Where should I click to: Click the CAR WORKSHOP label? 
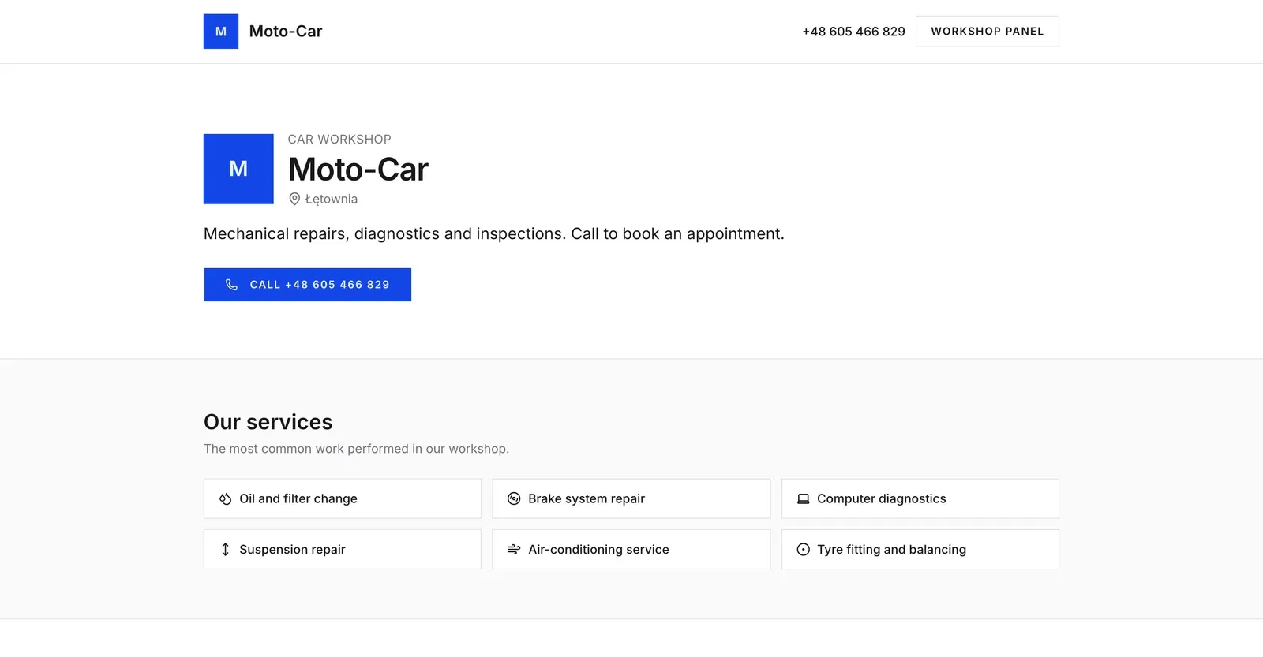pyautogui.click(x=339, y=140)
